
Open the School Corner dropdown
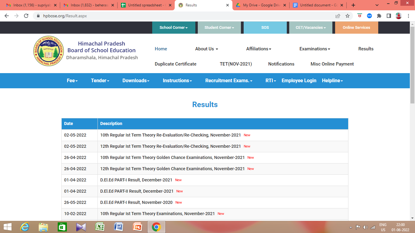(174, 27)
